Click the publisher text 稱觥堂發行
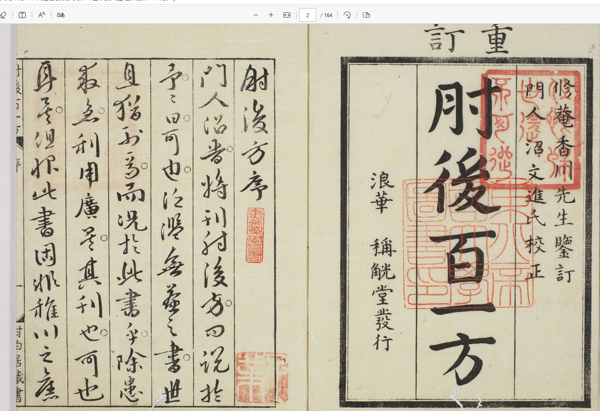The image size is (600, 411). tap(383, 295)
